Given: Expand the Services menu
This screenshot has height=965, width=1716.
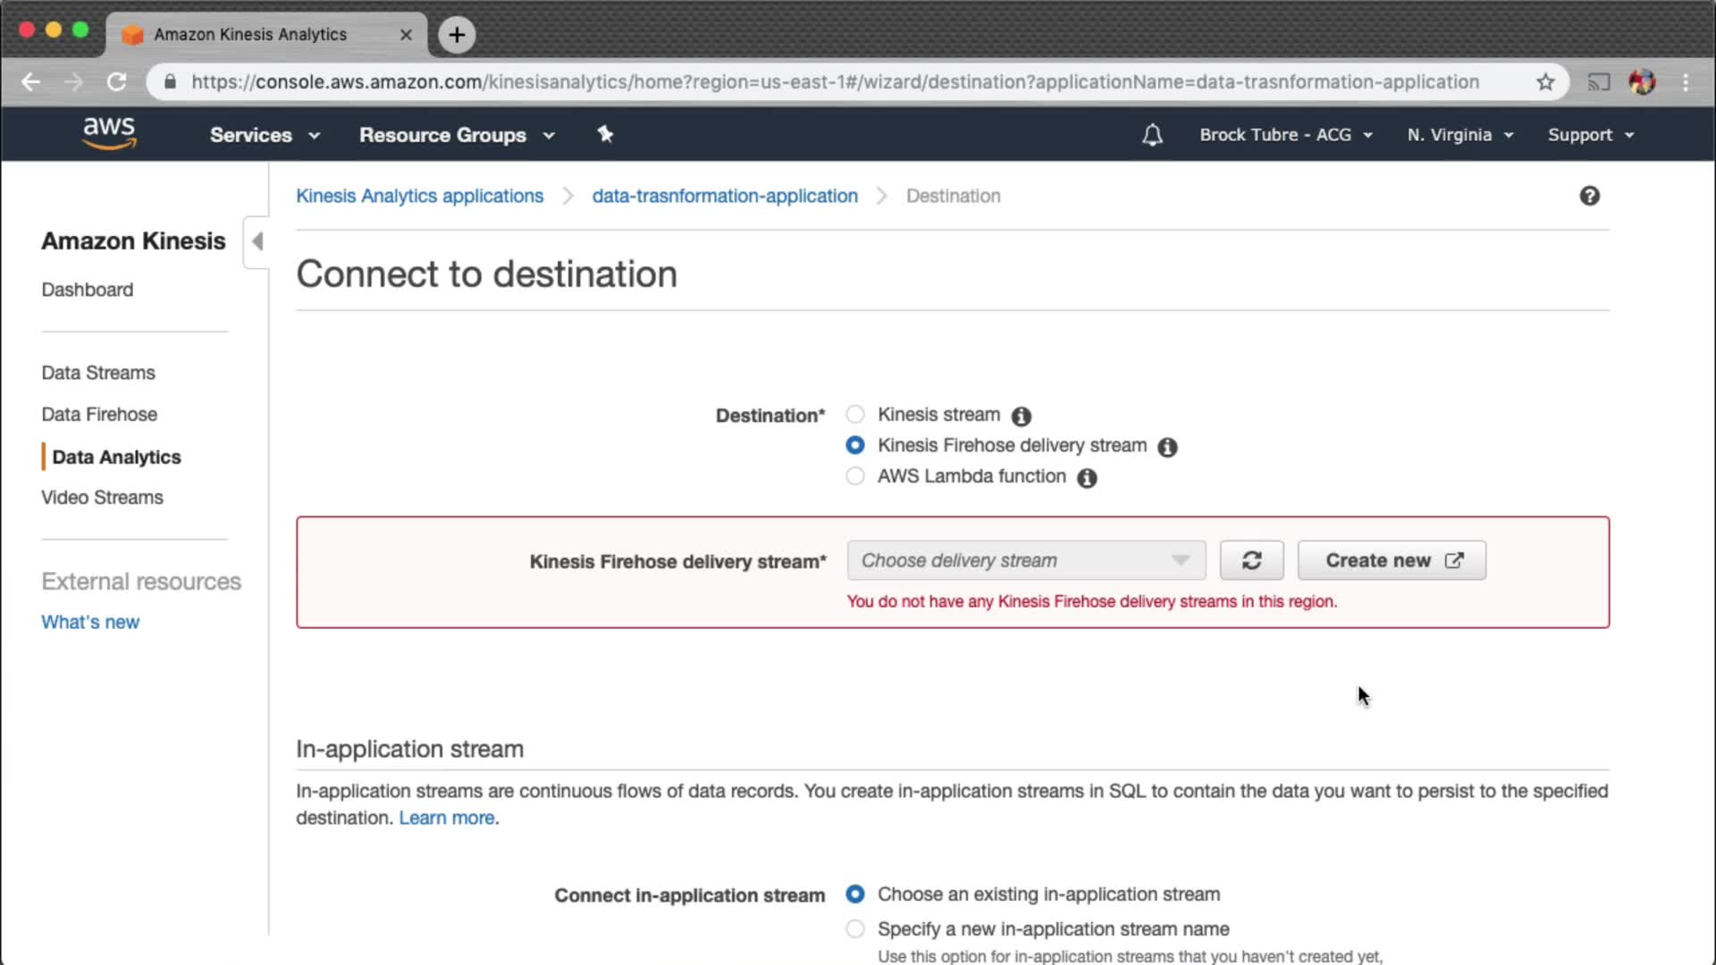Looking at the screenshot, I should coord(264,135).
